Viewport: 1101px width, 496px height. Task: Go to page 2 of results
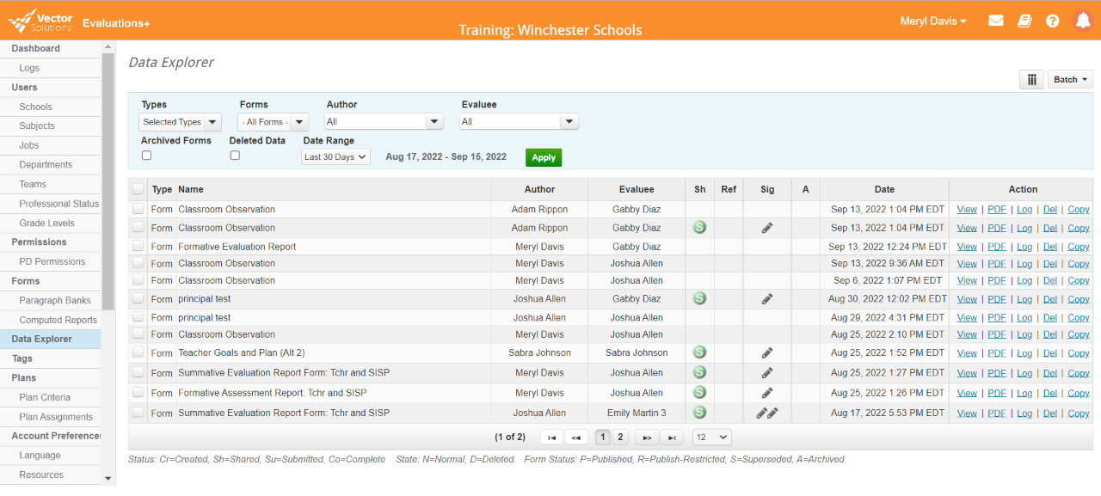(619, 437)
